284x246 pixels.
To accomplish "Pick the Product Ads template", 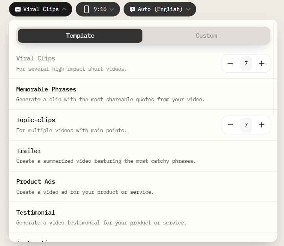I will tap(36, 182).
